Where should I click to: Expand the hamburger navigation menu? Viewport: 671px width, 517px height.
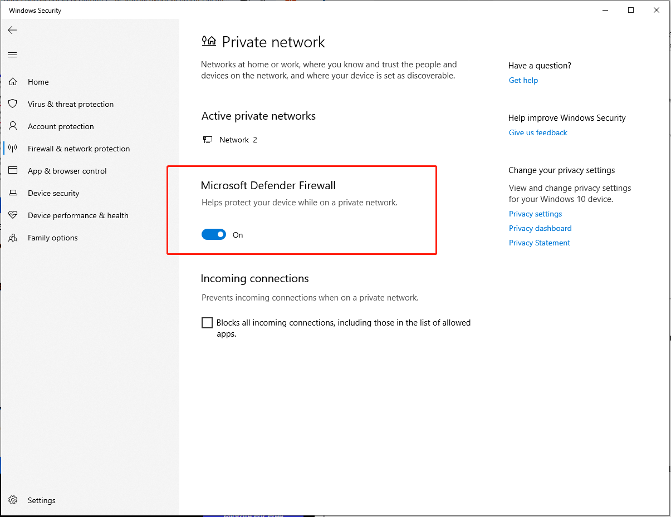pyautogui.click(x=12, y=55)
